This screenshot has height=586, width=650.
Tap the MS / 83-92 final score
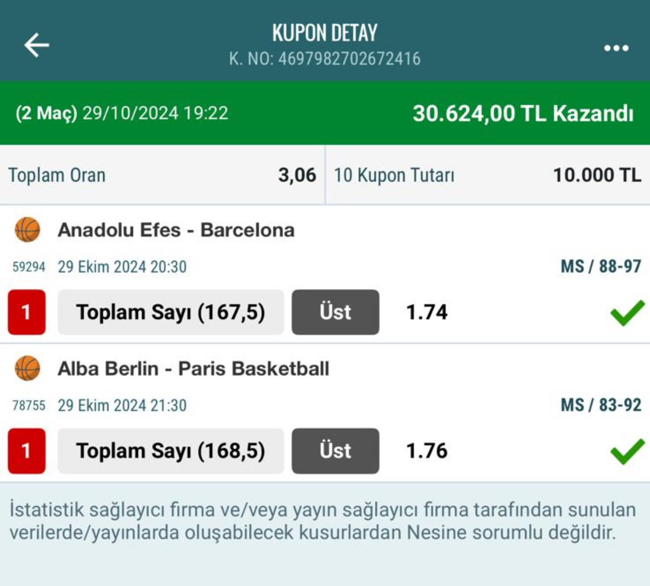(x=601, y=405)
